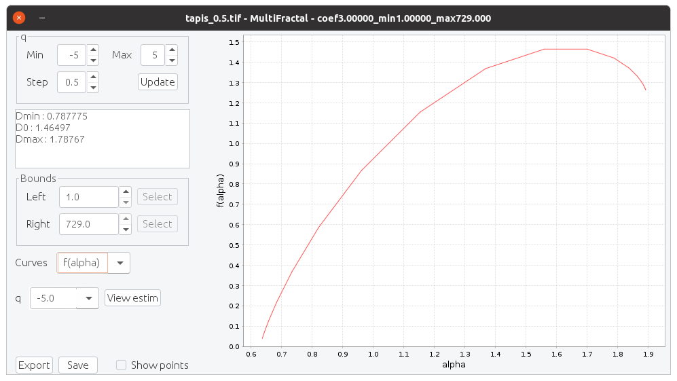677x381 pixels.
Task: Minimize the MultiFractal window
Action: coord(42,18)
